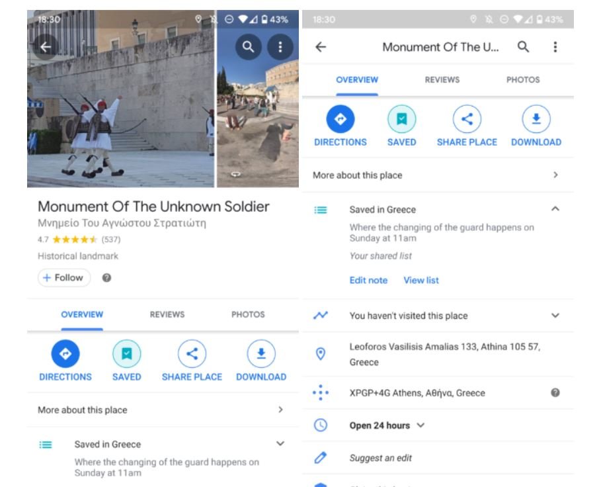This screenshot has height=487, width=599.
Task: Expand You haven't visited this place
Action: [556, 316]
